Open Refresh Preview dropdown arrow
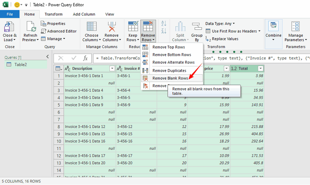310x185 pixels. click(x=37, y=40)
